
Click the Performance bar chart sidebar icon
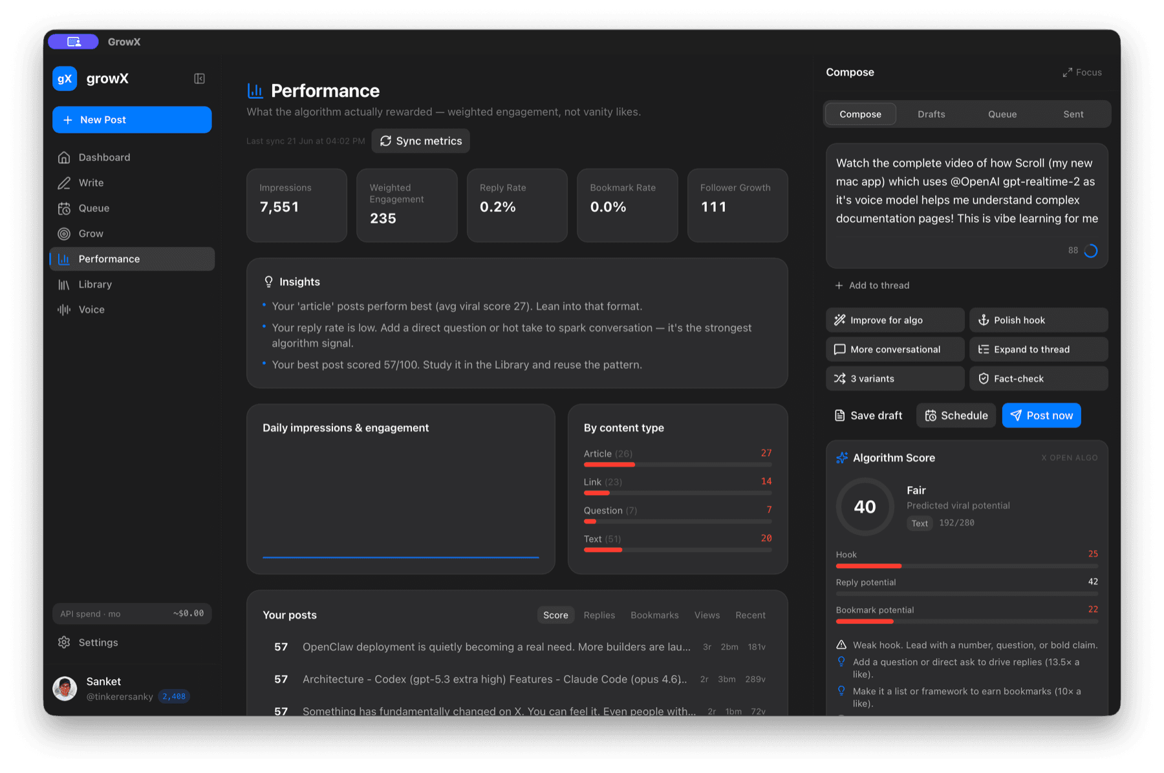click(x=64, y=259)
